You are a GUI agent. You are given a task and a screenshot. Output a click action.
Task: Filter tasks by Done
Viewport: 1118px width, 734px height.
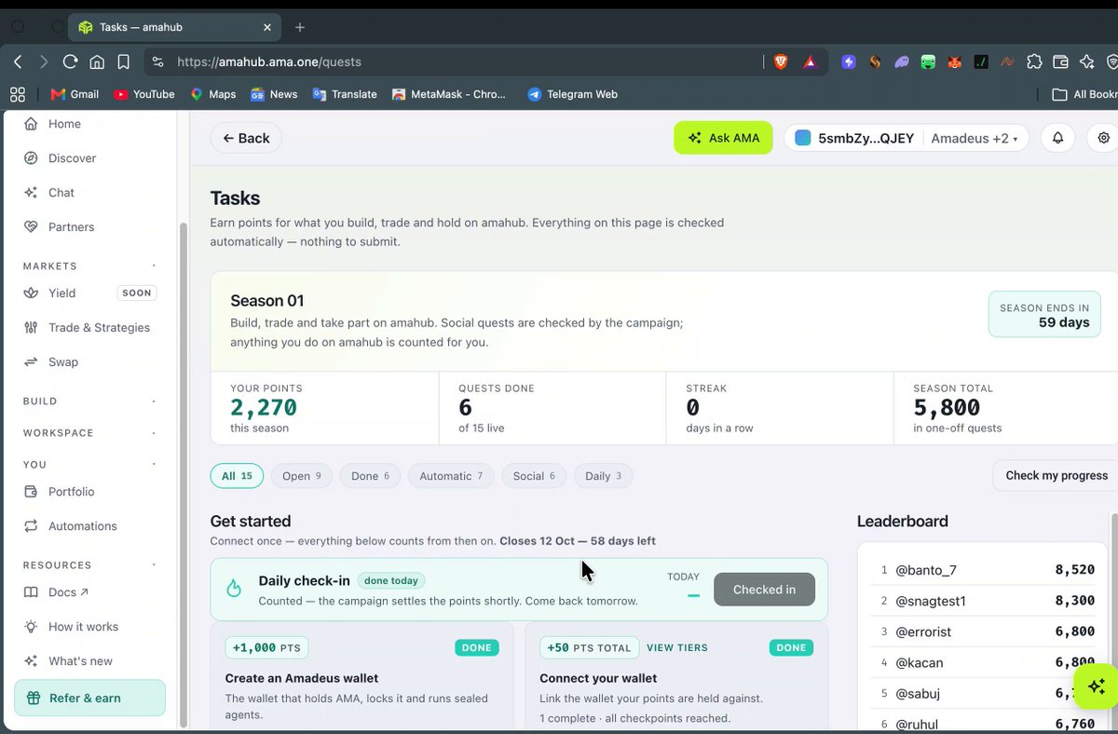pyautogui.click(x=370, y=476)
